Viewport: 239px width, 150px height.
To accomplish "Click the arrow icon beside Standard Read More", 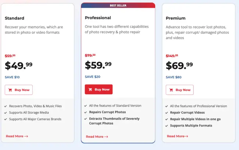I will (26, 136).
